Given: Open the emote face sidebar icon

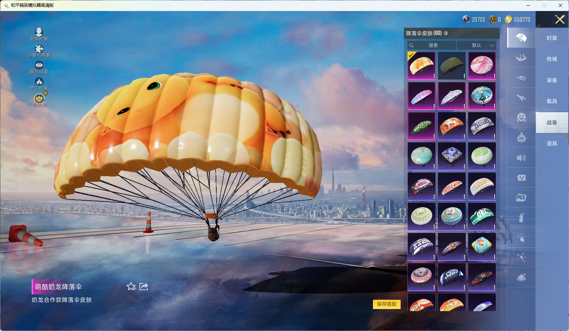Looking at the screenshot, I should tap(521, 118).
